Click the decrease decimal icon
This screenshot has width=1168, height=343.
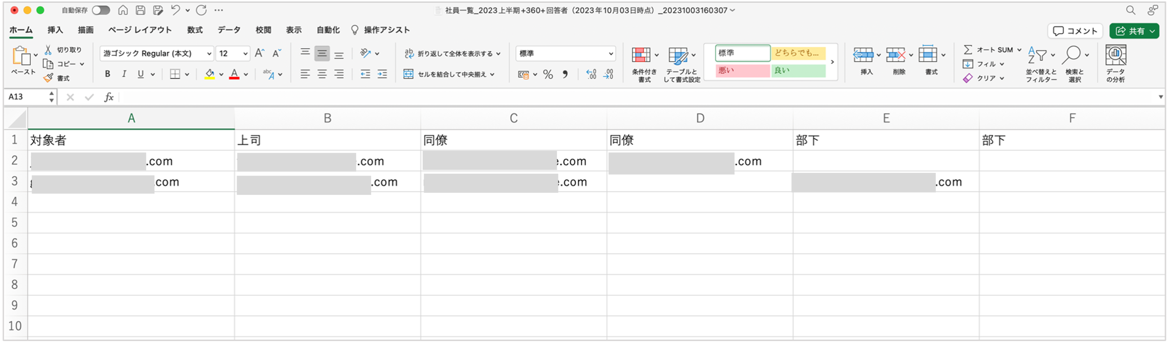tap(608, 74)
